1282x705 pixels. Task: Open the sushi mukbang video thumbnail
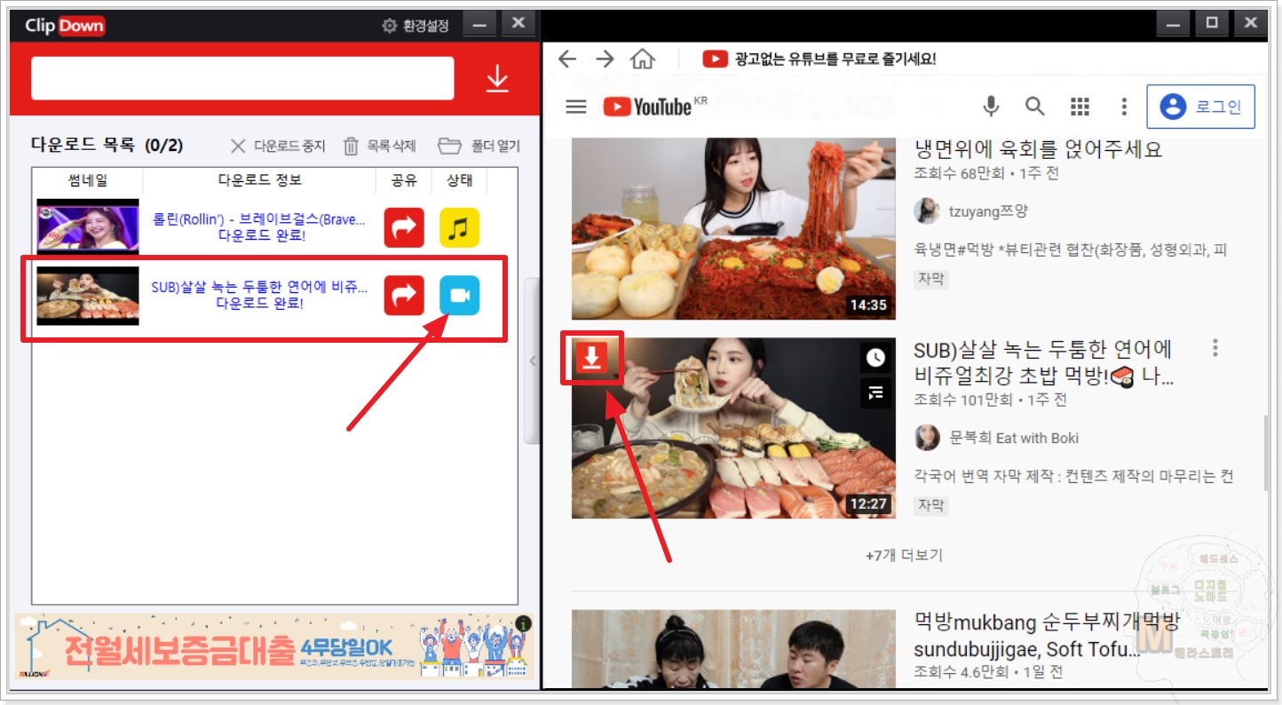pyautogui.click(x=733, y=428)
